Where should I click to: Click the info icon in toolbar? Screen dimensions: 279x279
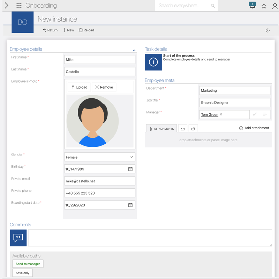pyautogui.click(x=267, y=30)
